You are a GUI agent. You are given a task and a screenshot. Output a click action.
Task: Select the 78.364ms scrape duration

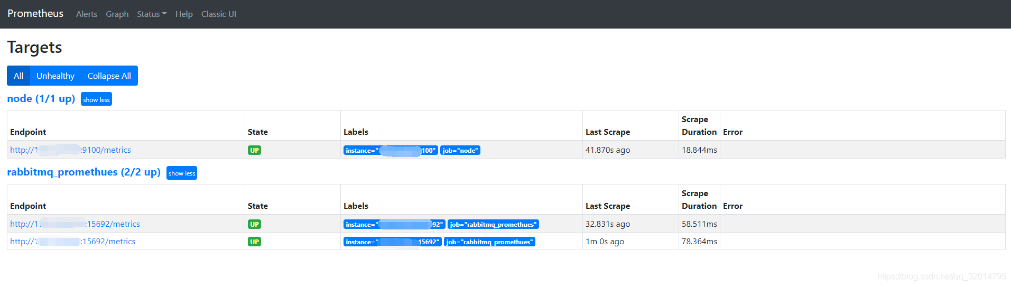tap(699, 242)
